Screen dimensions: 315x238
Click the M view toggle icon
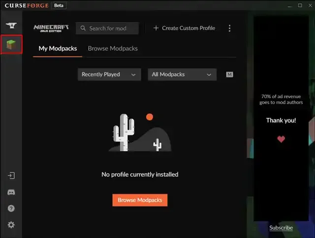pos(229,75)
